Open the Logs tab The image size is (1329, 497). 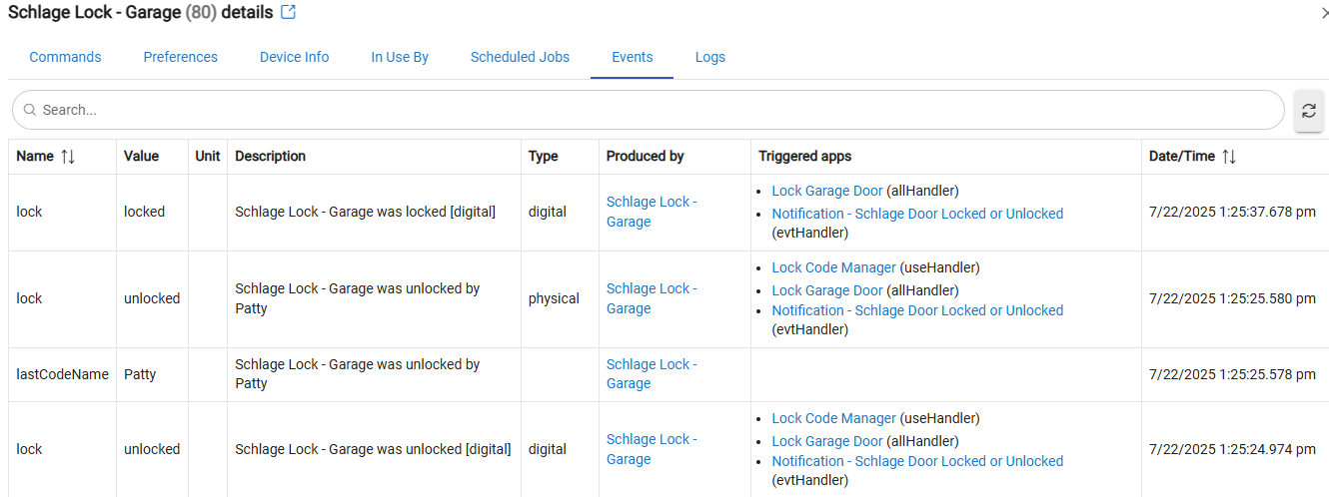click(709, 57)
